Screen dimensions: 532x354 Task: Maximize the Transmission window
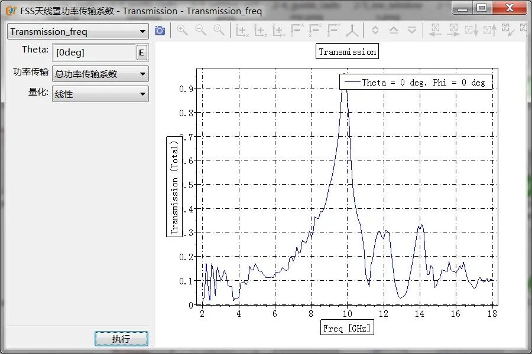(481, 8)
